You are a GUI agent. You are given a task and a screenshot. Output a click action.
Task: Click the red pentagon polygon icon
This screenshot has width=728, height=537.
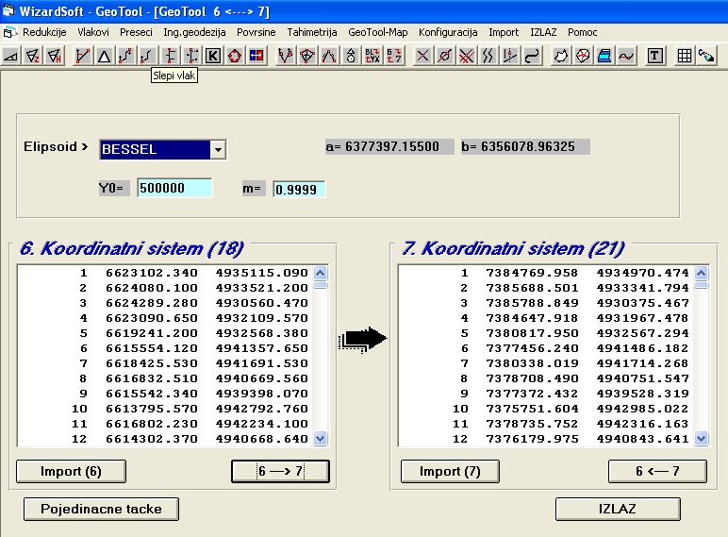point(234,56)
